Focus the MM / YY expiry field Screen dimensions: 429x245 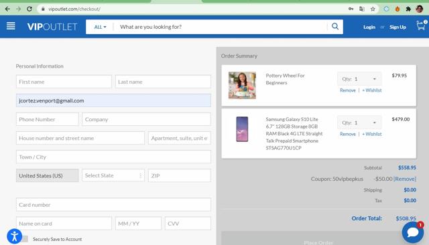pos(138,224)
